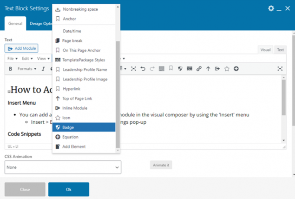Open settings gear in dialog header

coord(271,8)
